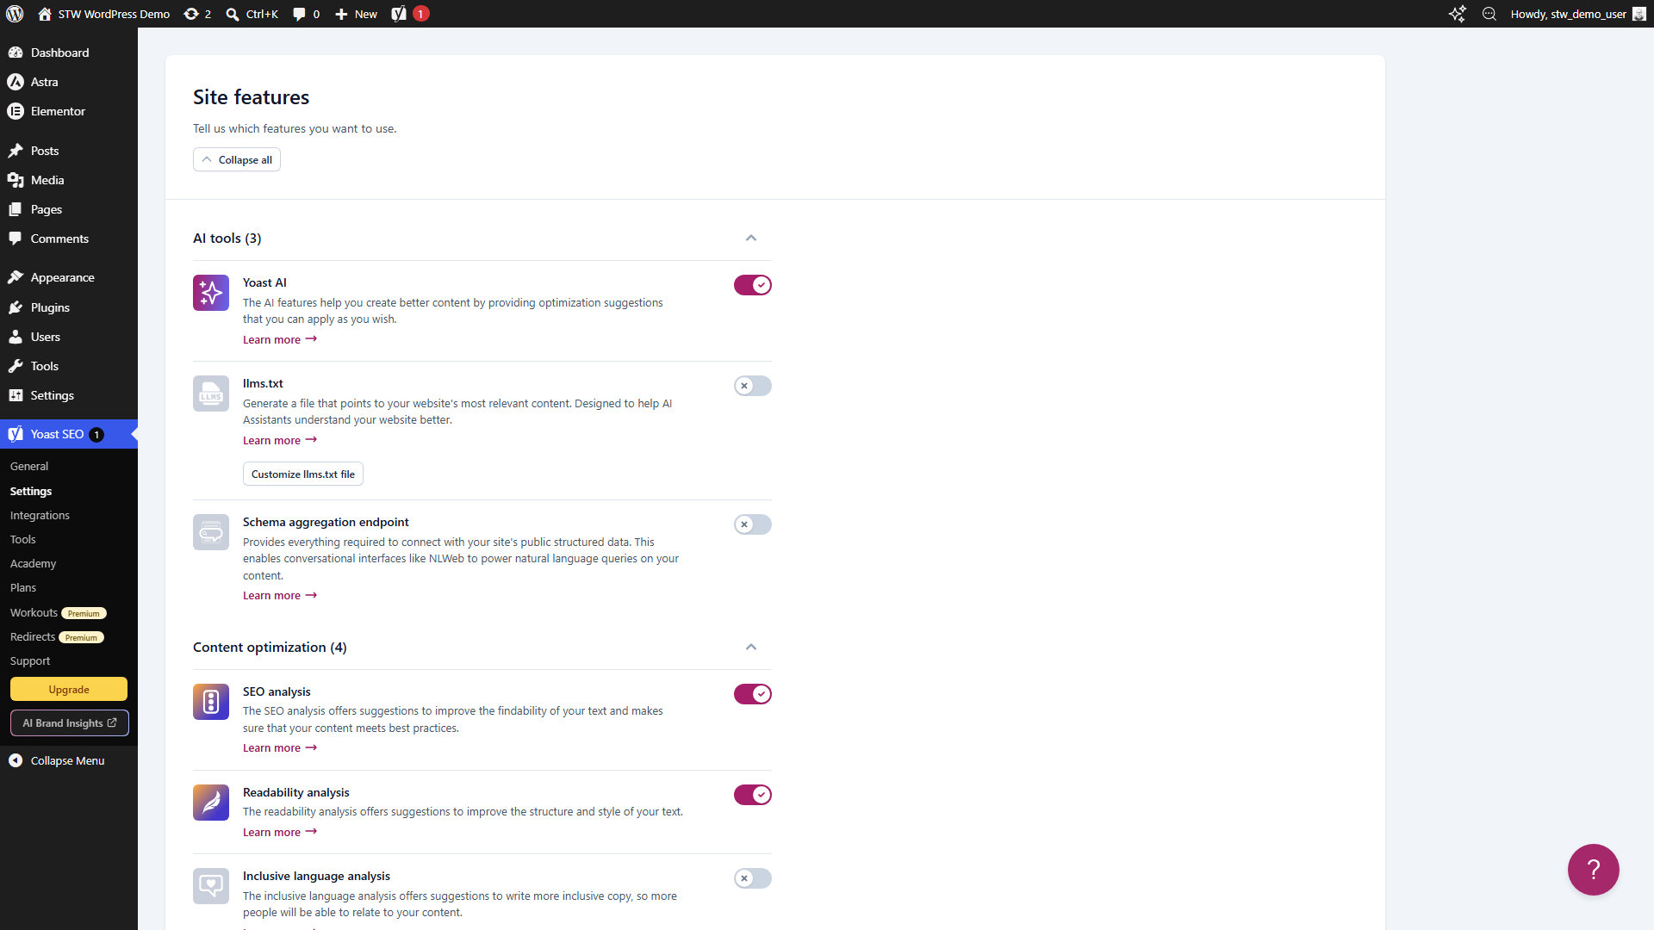This screenshot has width=1654, height=930.
Task: Collapse the AI tools section chevron
Action: coord(751,238)
